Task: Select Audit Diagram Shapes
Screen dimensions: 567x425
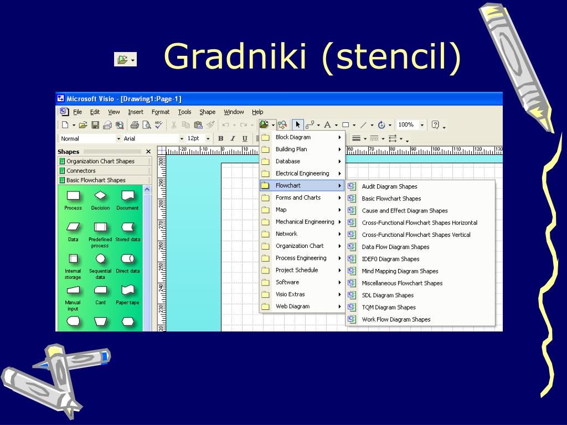Action: pyautogui.click(x=420, y=186)
